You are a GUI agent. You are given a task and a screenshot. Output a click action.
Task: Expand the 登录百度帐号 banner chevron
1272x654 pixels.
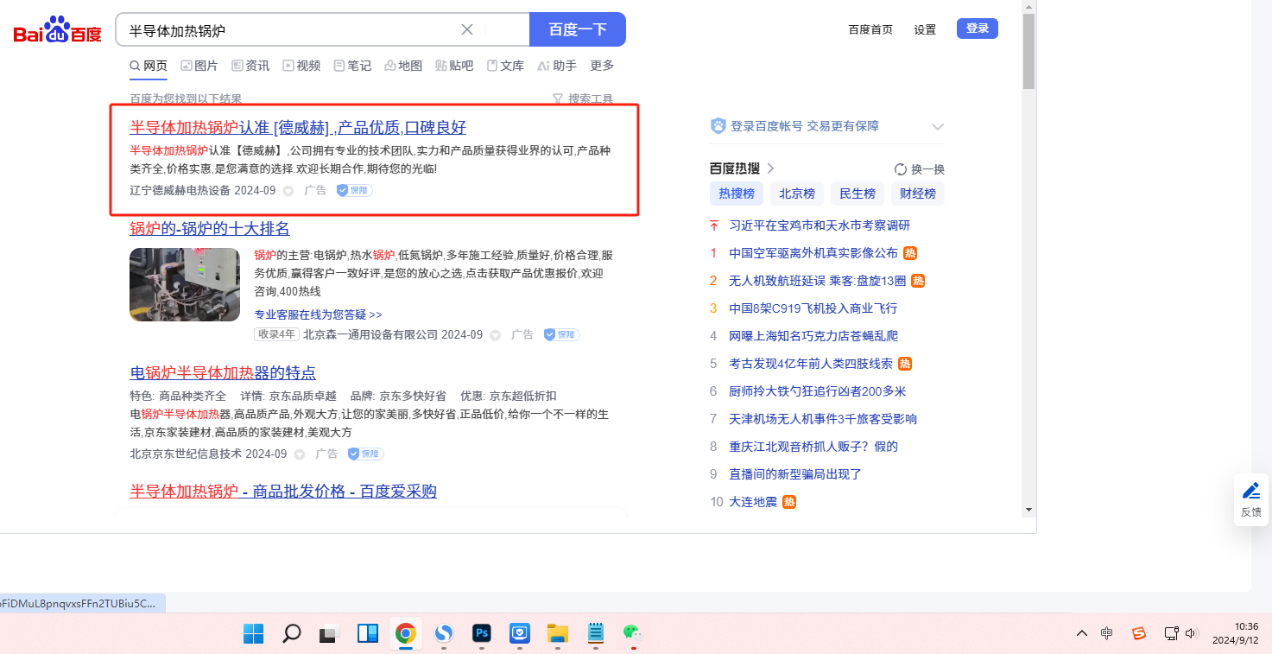click(938, 127)
